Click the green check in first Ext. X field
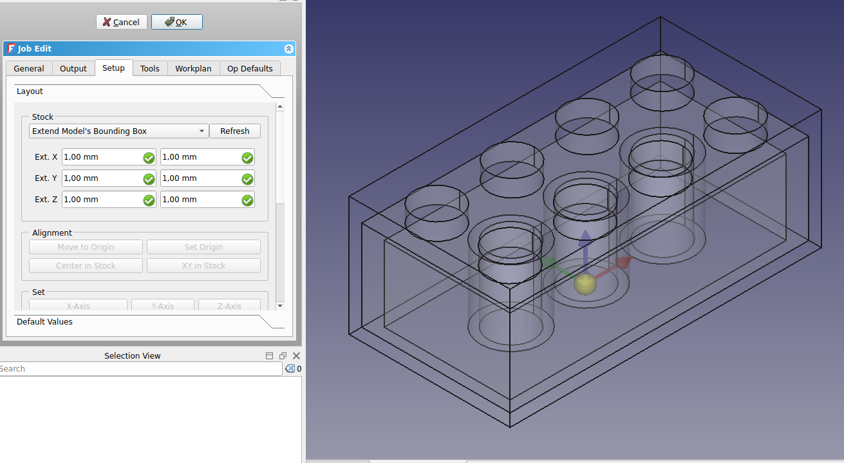Screen dimensions: 844x463 [x=149, y=158]
